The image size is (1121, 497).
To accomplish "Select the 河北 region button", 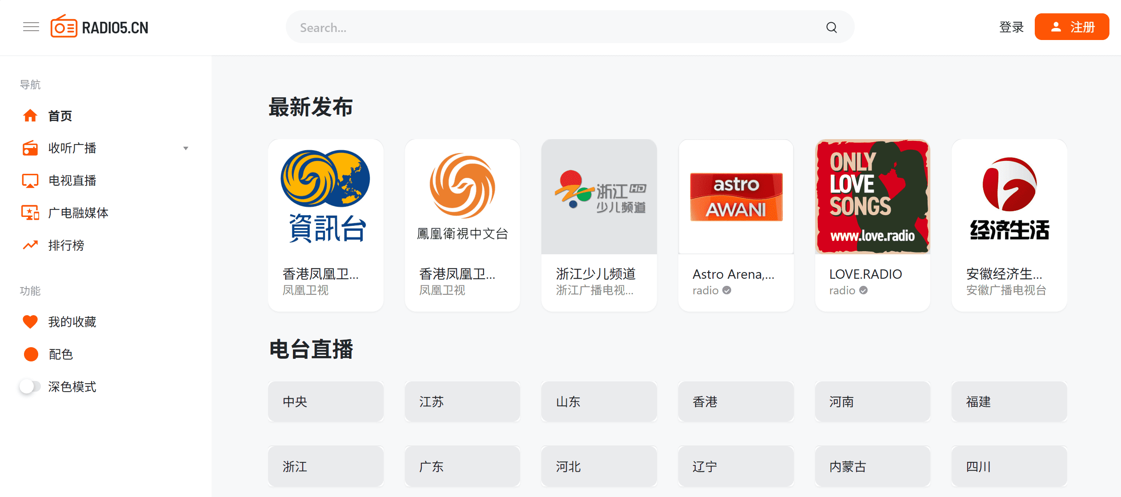I will coord(599,466).
